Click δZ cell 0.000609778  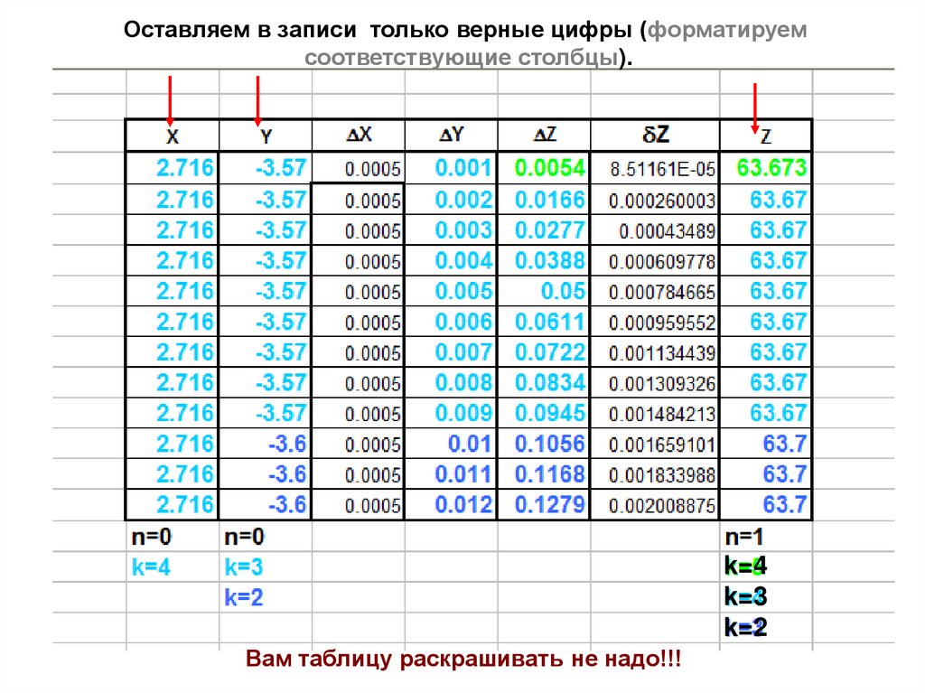coord(655,262)
